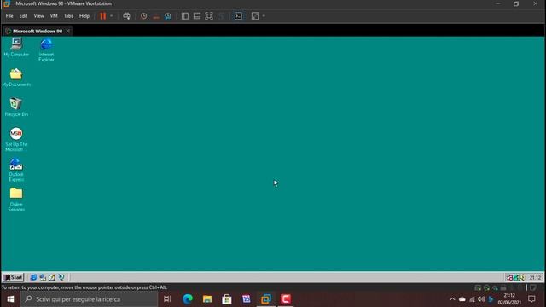
Task: Open the VM menu
Action: 54,16
